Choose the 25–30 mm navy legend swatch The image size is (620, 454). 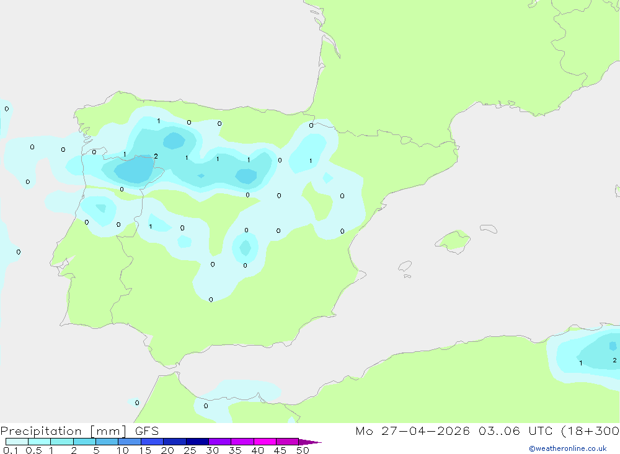coord(197,442)
